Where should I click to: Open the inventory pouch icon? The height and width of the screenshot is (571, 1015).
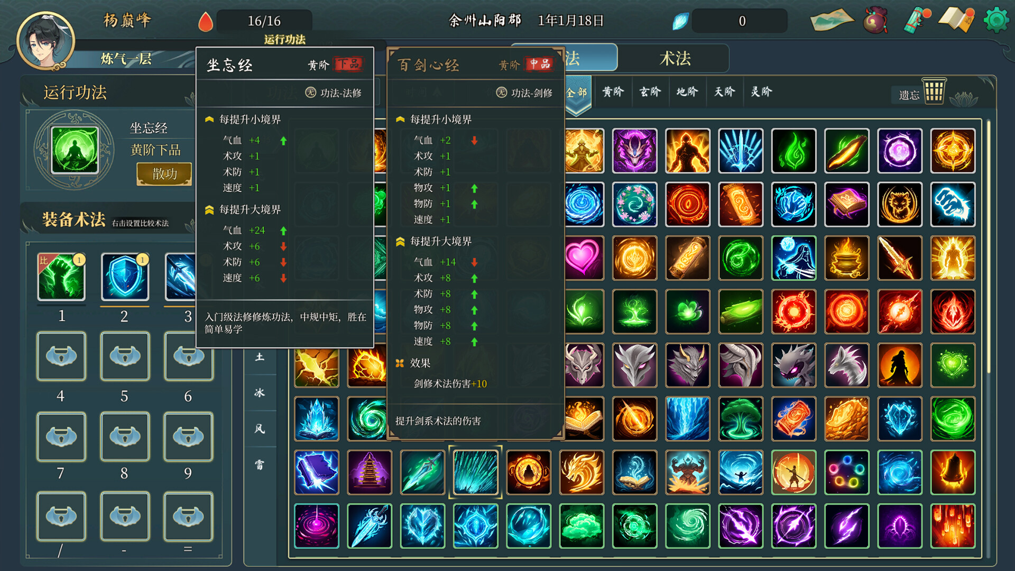875,21
